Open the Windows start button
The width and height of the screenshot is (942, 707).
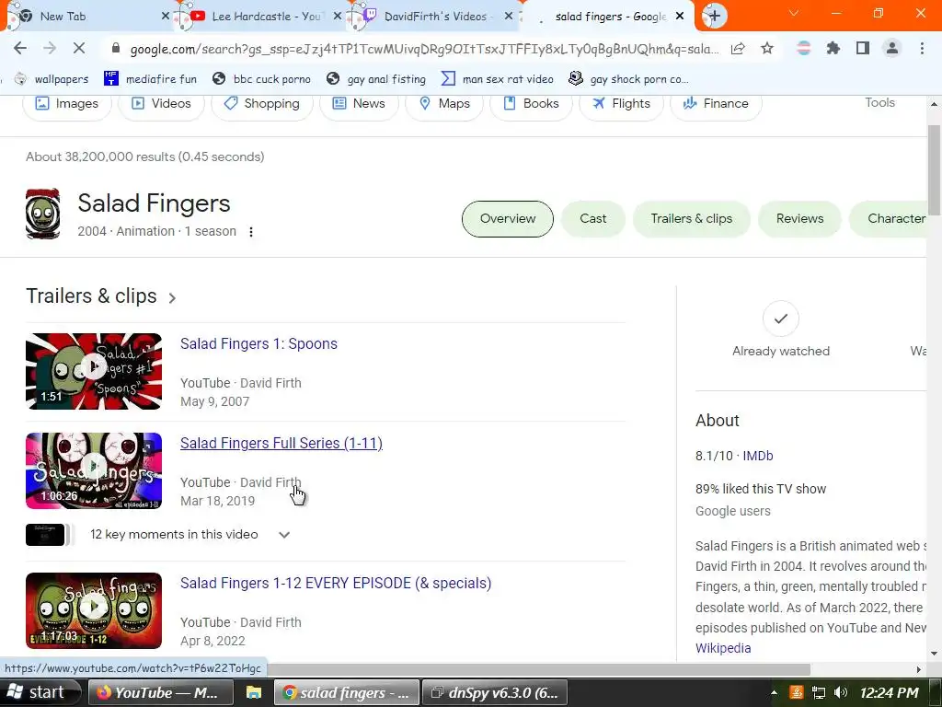pyautogui.click(x=39, y=692)
